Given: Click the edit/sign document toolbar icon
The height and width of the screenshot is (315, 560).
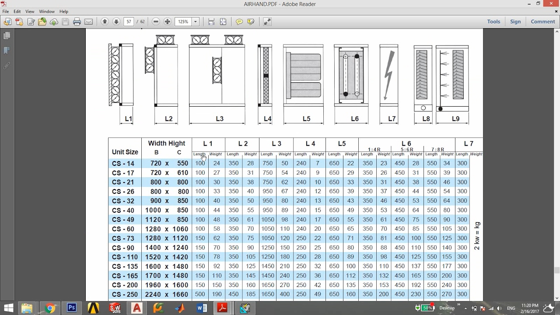Looking at the screenshot, I should coord(31,21).
